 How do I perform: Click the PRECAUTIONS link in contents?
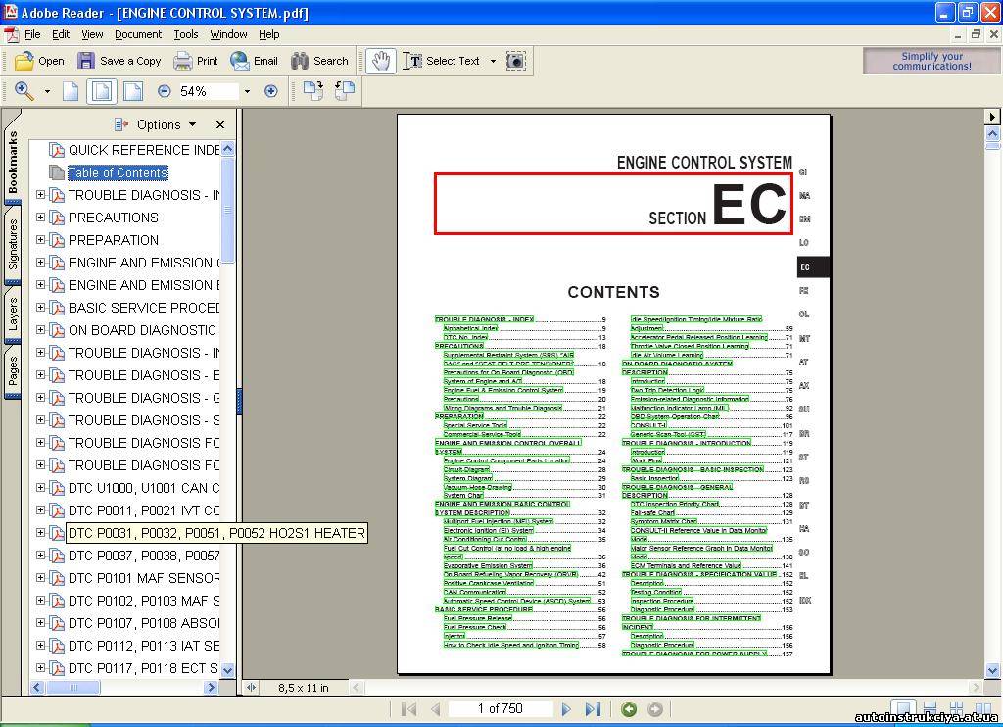coord(458,346)
